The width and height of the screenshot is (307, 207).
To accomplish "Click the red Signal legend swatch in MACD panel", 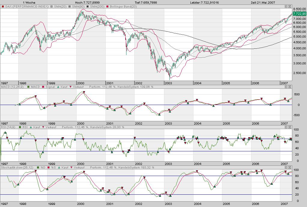I will coord(43,87).
